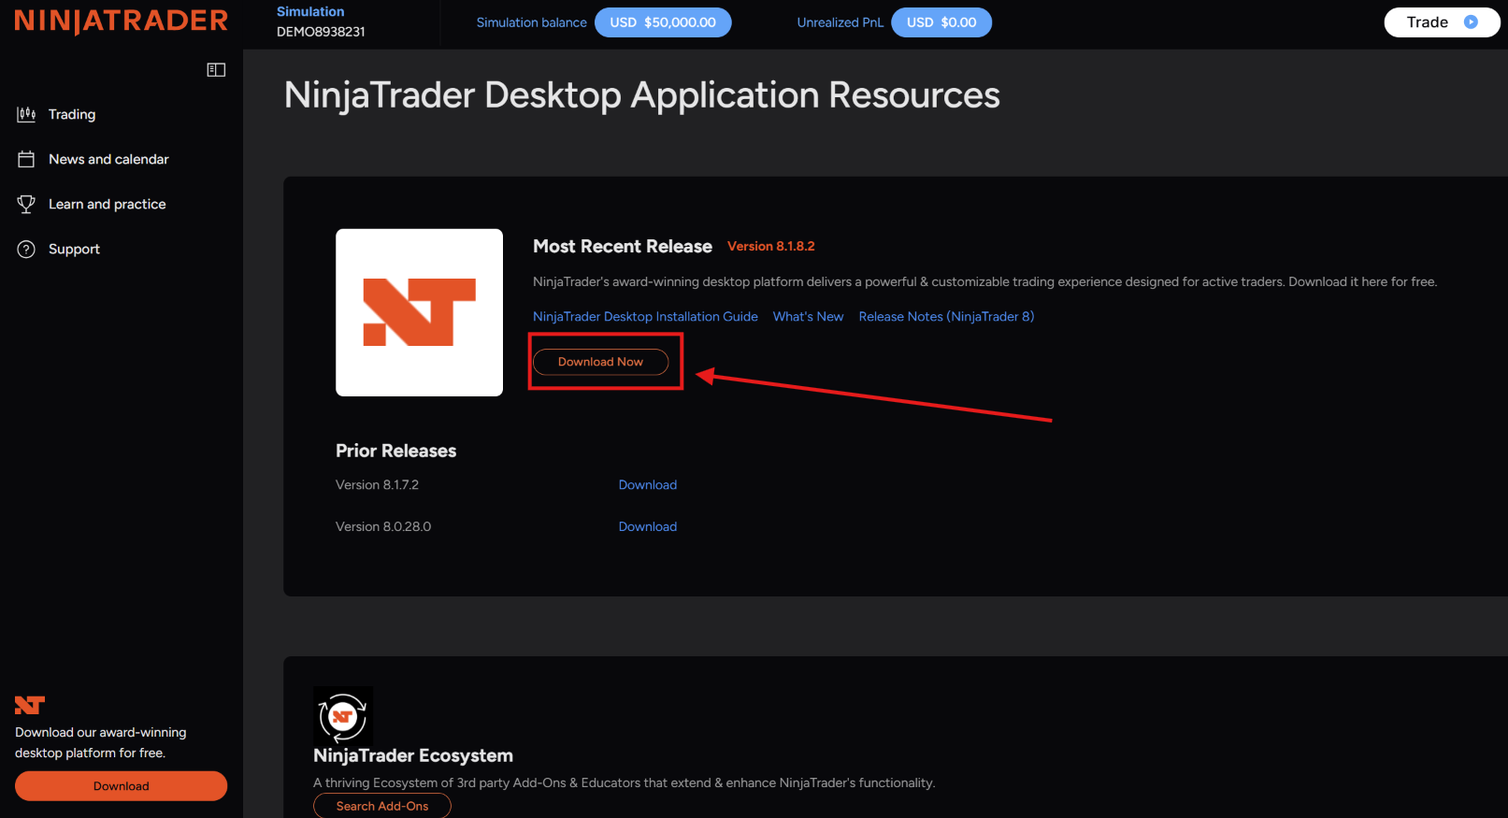The image size is (1508, 818).
Task: Click the small NT logo in sidebar footer
Action: (x=30, y=705)
